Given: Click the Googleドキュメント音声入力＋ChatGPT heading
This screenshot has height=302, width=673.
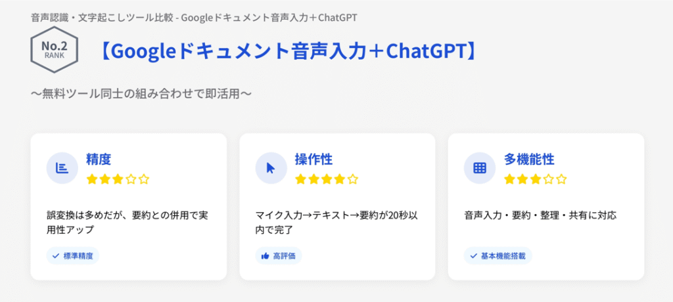Looking at the screenshot, I should (287, 52).
